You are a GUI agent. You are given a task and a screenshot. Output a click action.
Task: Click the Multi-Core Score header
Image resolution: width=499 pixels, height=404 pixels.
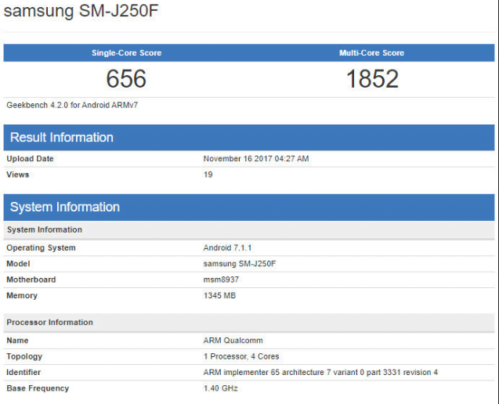coord(371,52)
